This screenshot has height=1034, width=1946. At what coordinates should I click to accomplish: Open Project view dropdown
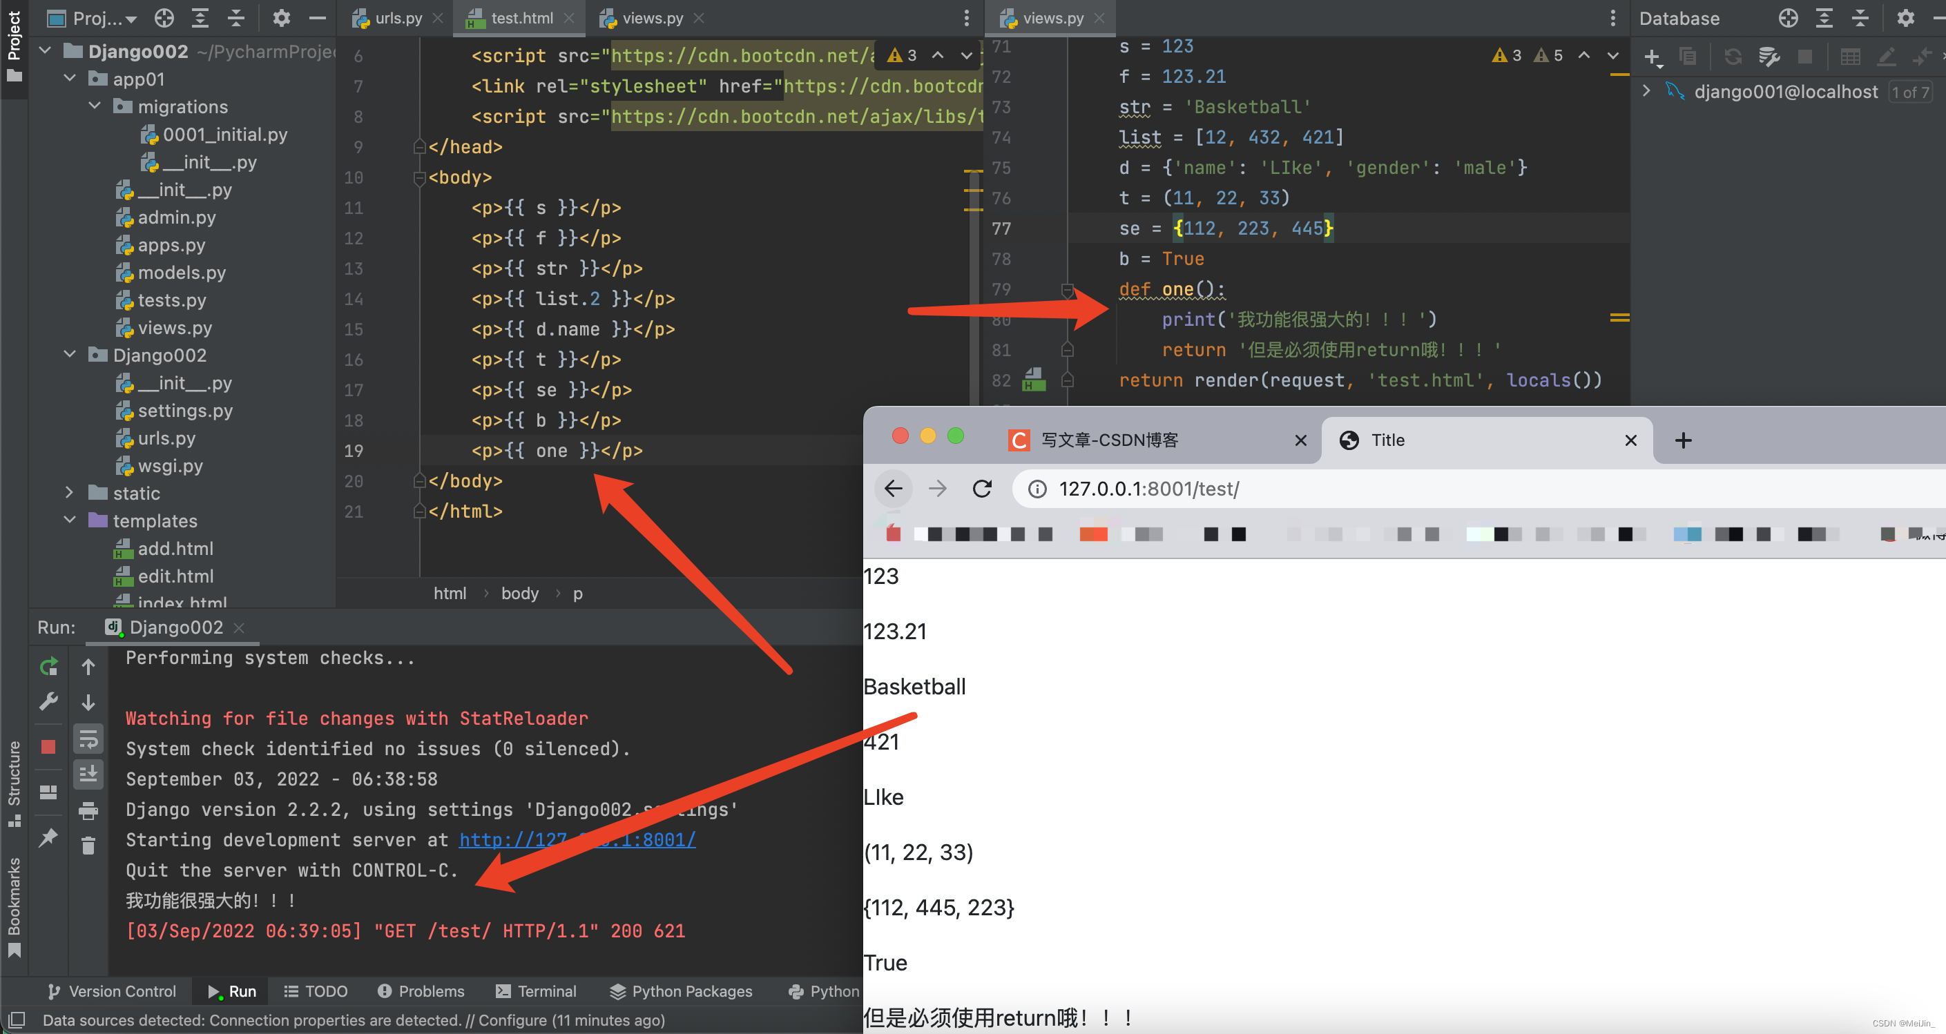click(92, 18)
